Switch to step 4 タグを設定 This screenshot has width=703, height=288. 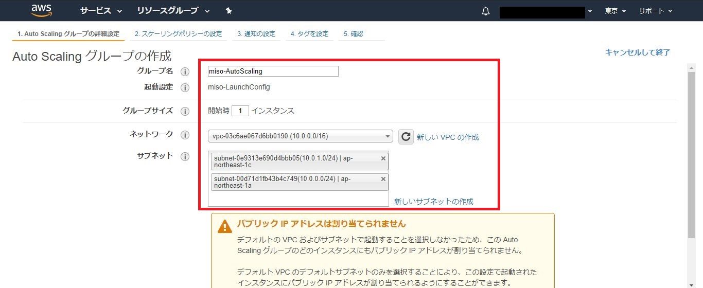tap(309, 34)
